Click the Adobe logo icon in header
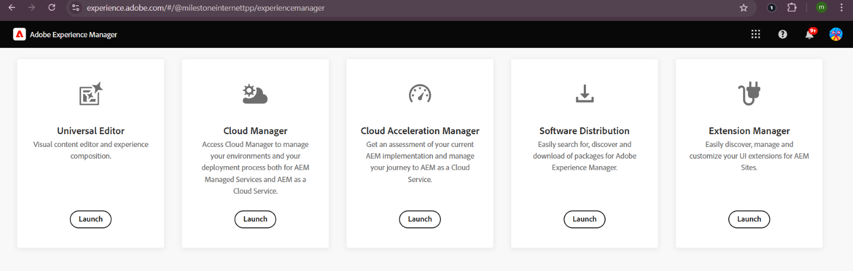Viewport: 853px width, 271px height. pyautogui.click(x=20, y=35)
